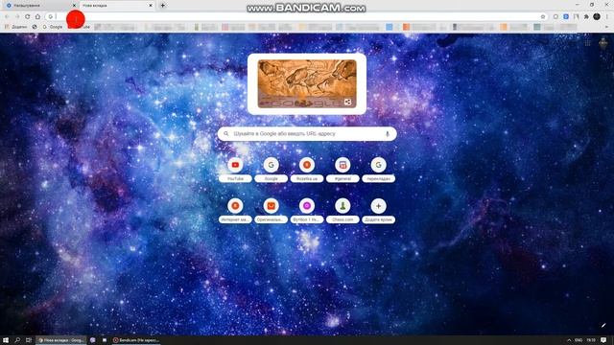
Task: Open the Google apps grid
Action: [x=588, y=43]
